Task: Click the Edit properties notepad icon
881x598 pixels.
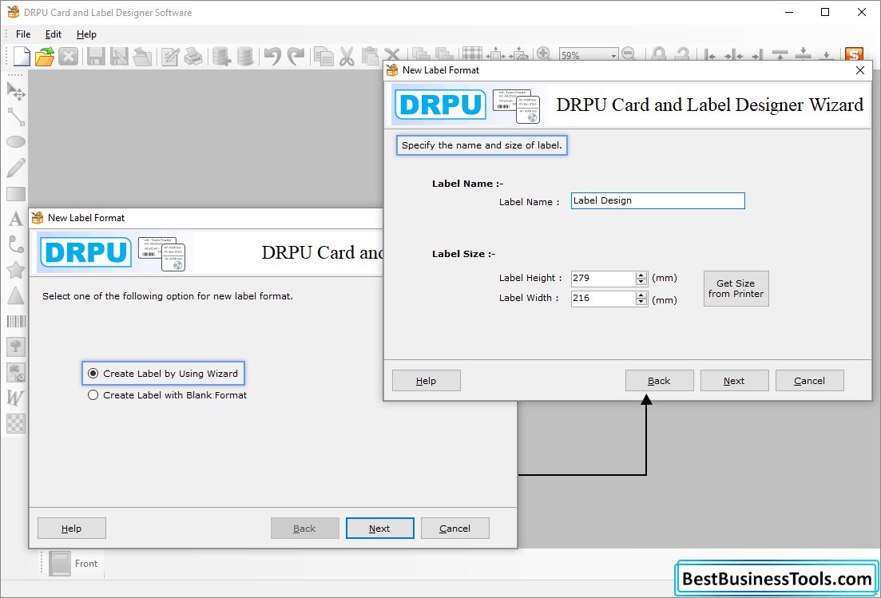Action: pos(170,56)
